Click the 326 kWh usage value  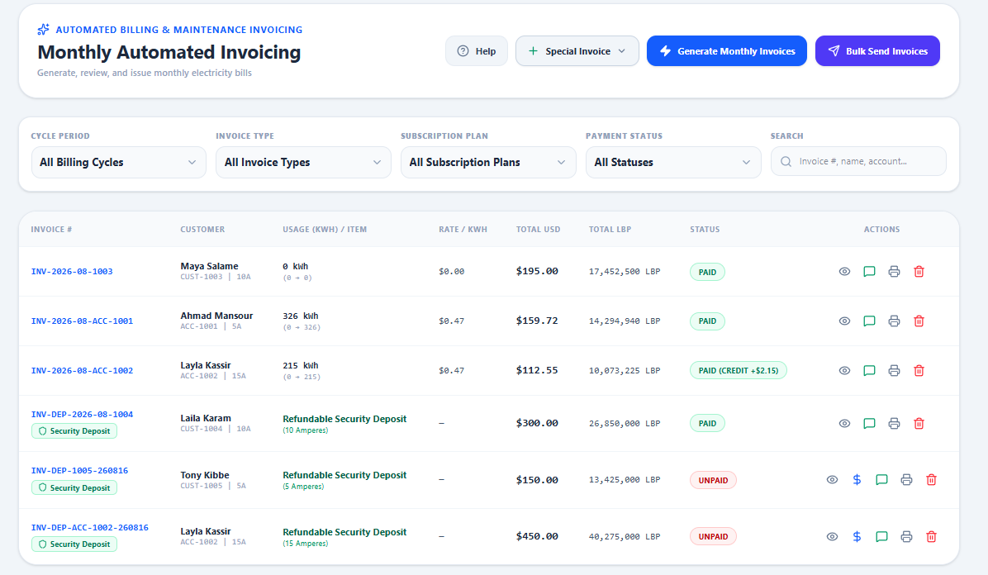pos(301,316)
